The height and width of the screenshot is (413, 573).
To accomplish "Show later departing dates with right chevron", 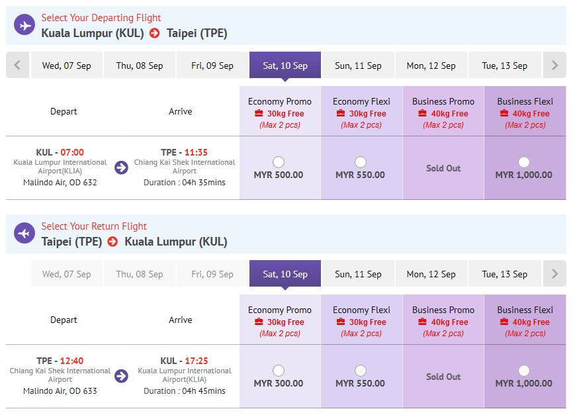I will tap(554, 65).
